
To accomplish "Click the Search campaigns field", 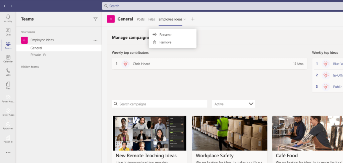I will pyautogui.click(x=160, y=104).
